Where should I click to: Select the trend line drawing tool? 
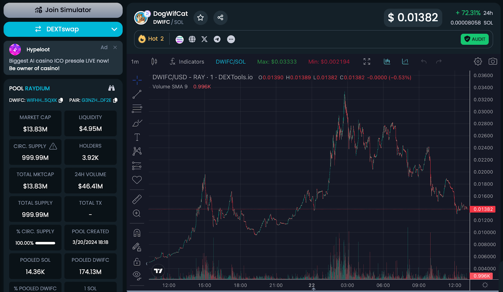point(137,94)
